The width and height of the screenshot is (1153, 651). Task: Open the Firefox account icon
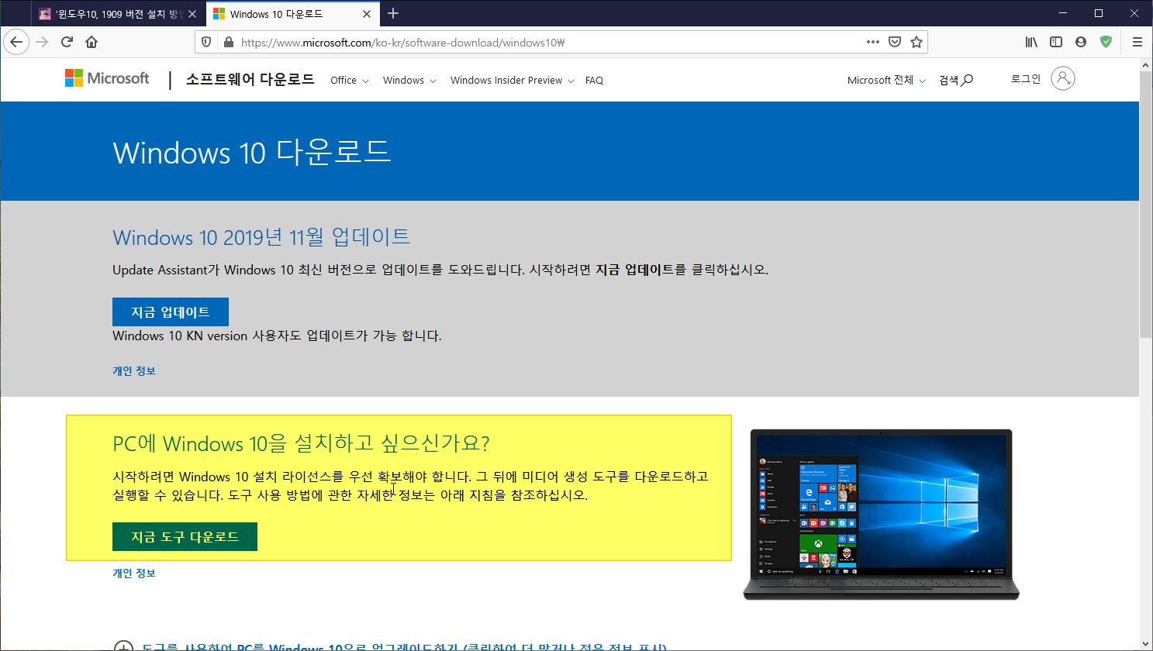click(x=1081, y=42)
